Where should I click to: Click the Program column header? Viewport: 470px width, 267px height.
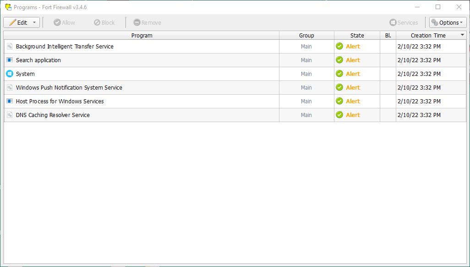pos(142,35)
